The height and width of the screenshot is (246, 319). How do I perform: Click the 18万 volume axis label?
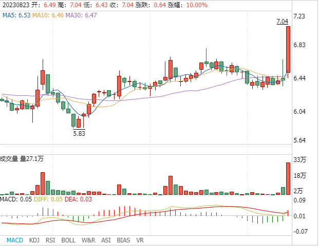pos(299,175)
